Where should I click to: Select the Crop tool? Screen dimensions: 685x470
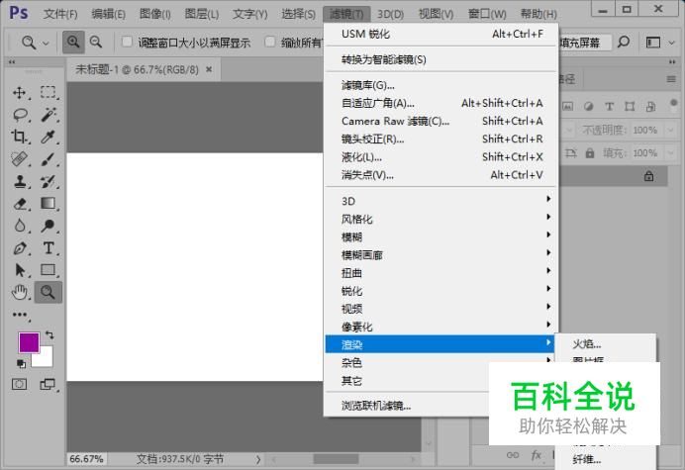point(19,138)
